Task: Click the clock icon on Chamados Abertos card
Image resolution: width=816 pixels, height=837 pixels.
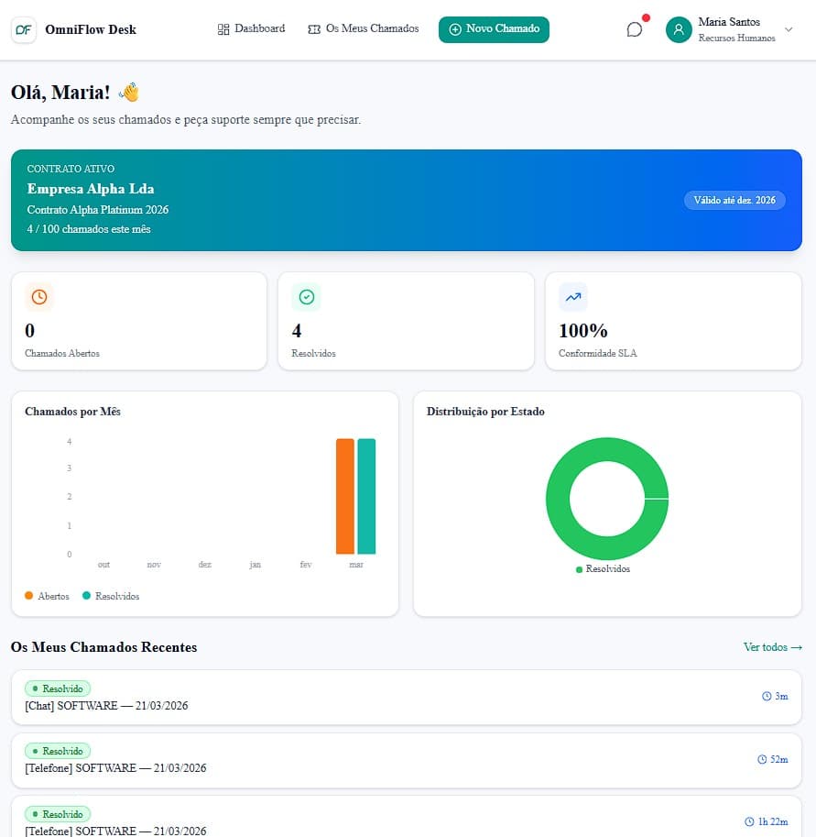Action: [x=38, y=296]
